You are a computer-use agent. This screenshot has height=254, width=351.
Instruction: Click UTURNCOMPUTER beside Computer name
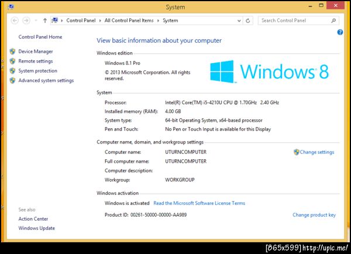tap(186, 152)
